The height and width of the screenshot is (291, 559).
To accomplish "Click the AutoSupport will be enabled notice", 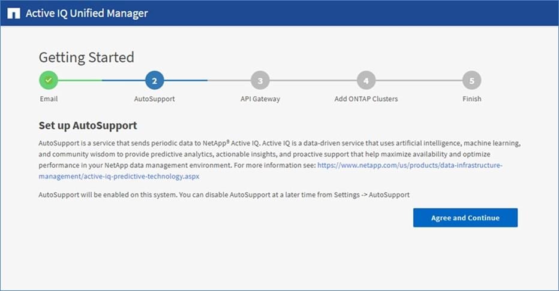I will click(x=224, y=195).
